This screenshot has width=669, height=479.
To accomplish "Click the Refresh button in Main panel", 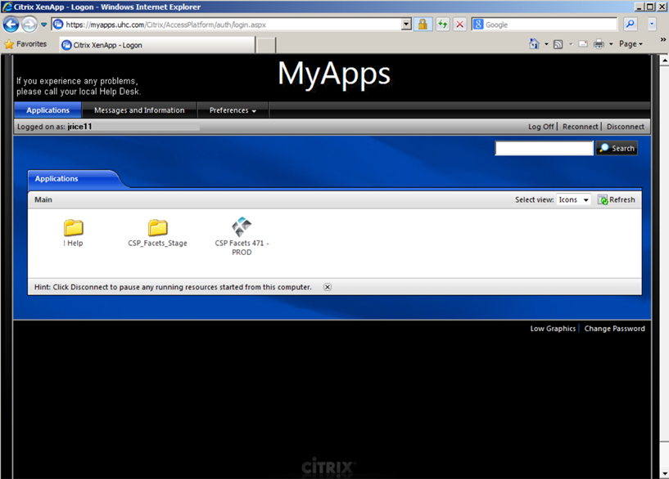I will coord(616,199).
